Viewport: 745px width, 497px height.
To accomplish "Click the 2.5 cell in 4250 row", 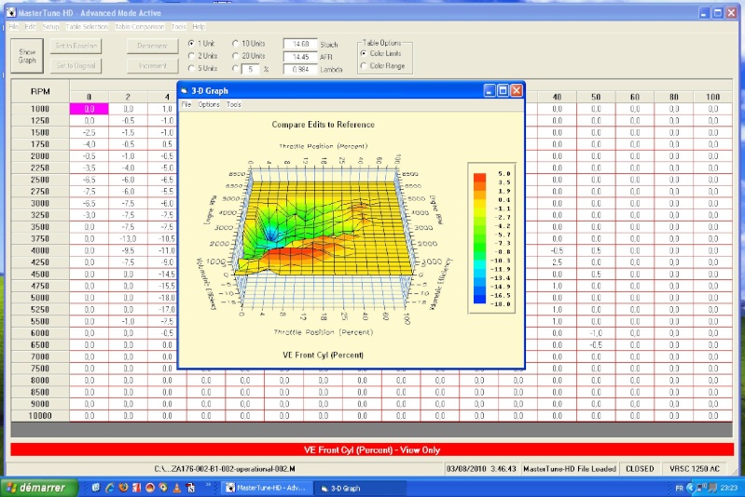I will (x=557, y=262).
